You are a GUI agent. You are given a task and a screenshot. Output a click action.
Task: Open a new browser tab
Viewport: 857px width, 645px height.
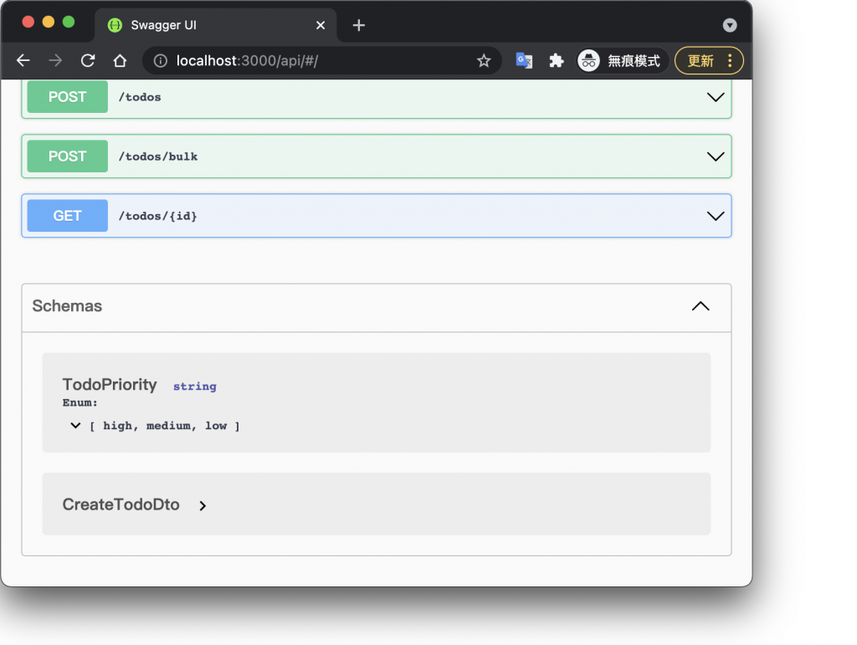click(x=359, y=25)
